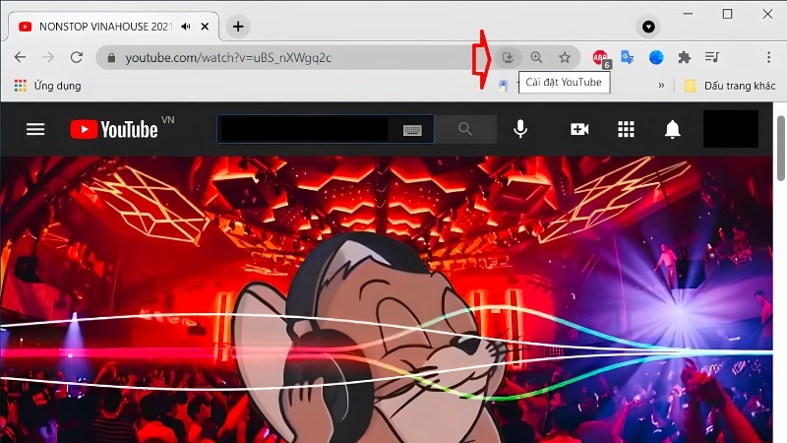Open the YouTube hamburger guide menu

pyautogui.click(x=35, y=130)
